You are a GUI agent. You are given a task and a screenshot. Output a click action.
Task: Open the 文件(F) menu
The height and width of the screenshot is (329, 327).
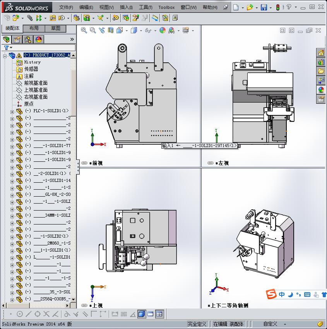click(x=66, y=7)
